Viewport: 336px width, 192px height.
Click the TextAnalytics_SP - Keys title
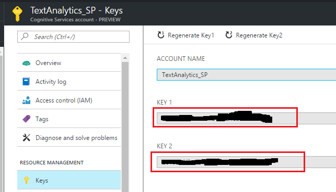(x=76, y=10)
